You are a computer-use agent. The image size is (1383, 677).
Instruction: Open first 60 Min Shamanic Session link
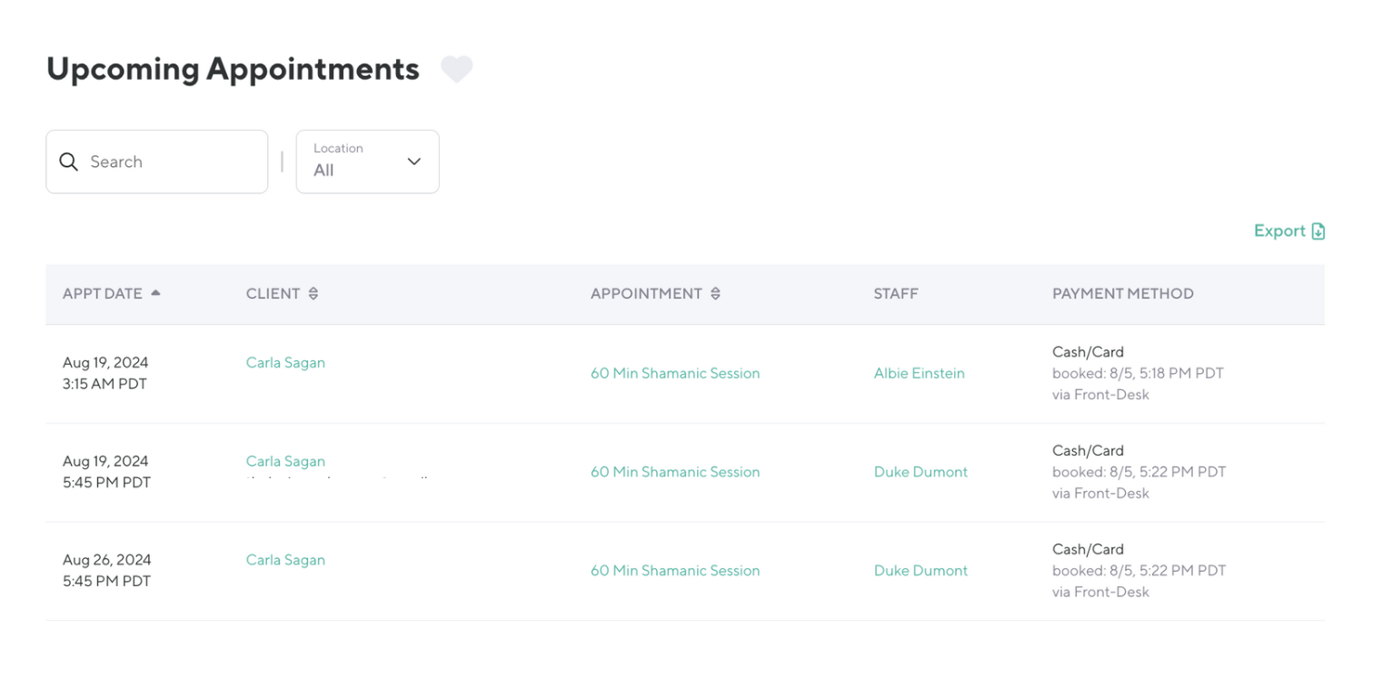click(674, 373)
